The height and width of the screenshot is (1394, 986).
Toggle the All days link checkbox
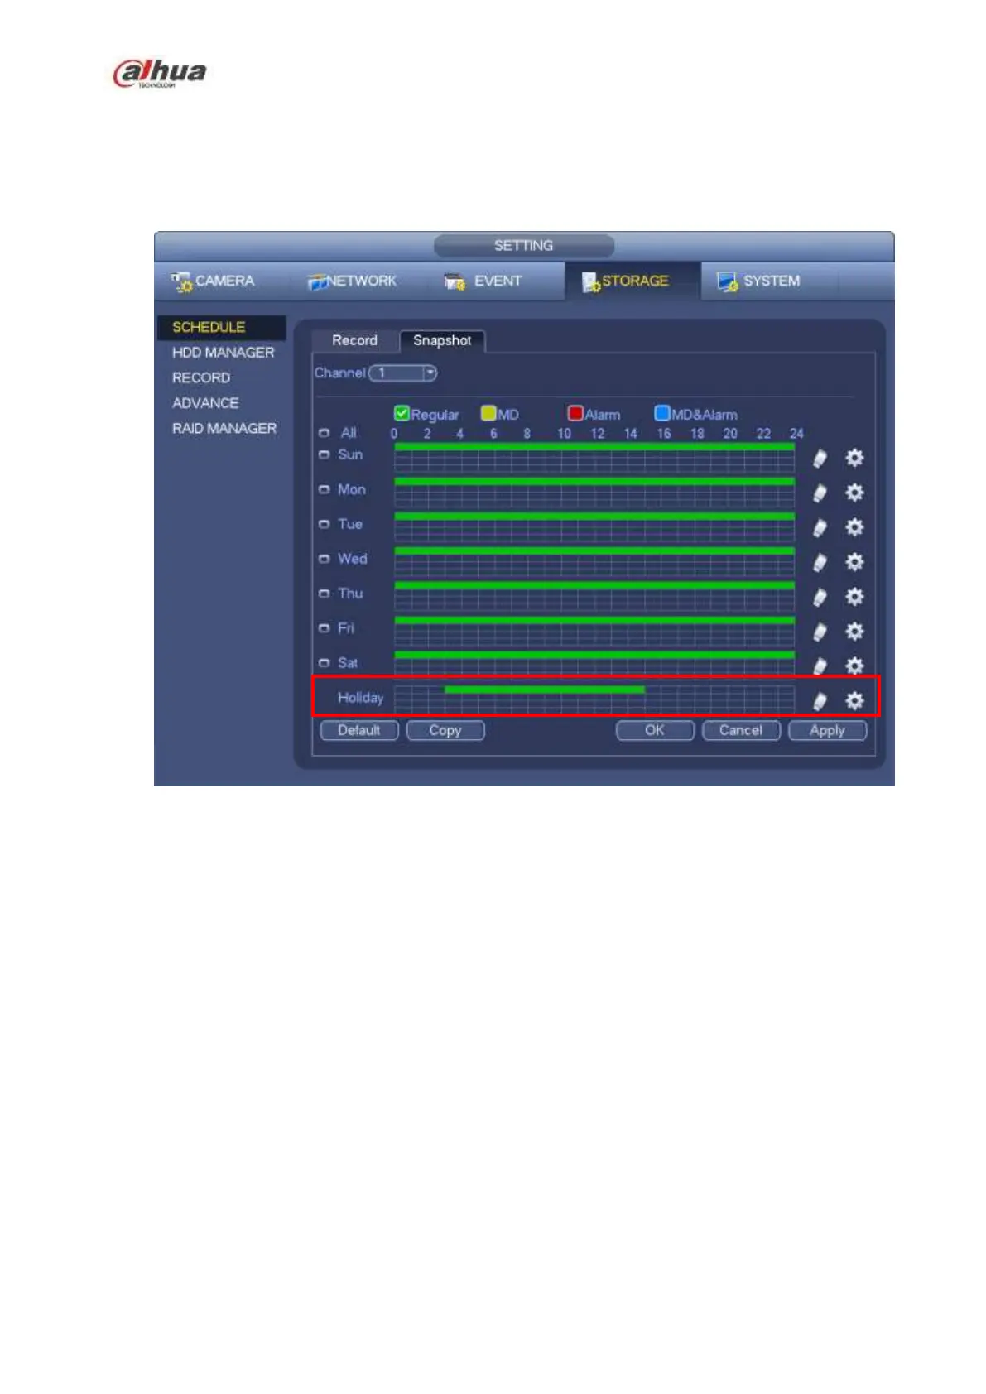324,433
